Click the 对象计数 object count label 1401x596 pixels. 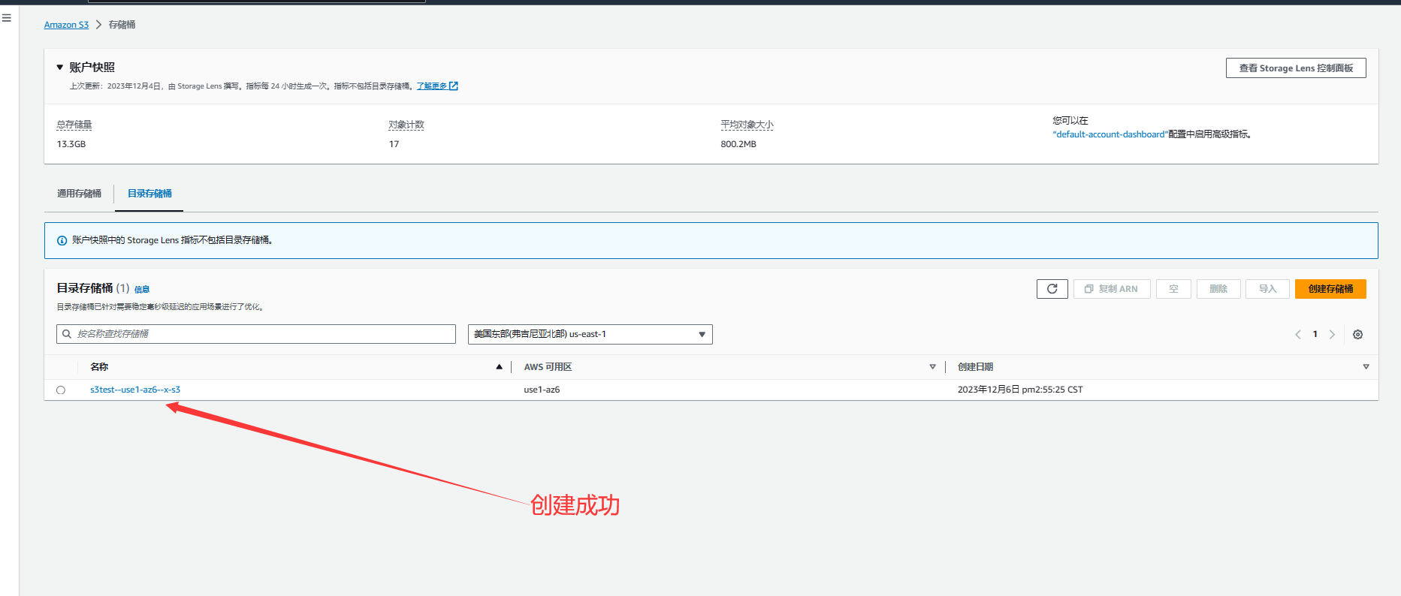(406, 125)
